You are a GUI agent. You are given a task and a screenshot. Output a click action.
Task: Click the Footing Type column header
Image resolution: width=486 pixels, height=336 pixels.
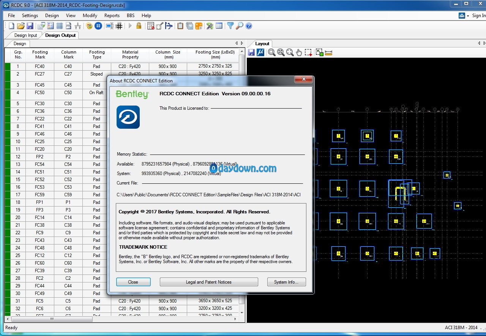(x=97, y=55)
